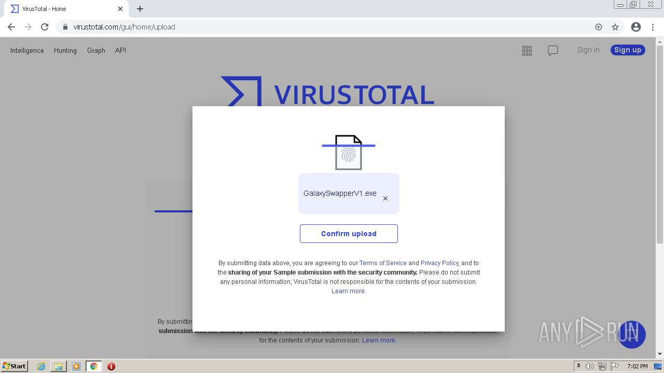Click the network tray icon

(x=602, y=366)
